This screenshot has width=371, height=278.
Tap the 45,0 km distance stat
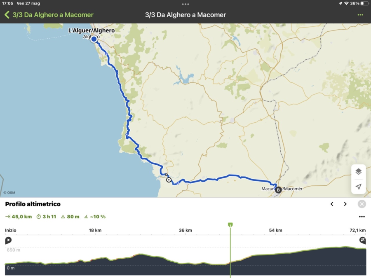[x=19, y=217]
